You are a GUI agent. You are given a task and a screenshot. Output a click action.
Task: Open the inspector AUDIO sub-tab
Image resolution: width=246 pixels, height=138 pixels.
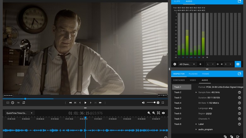(205, 80)
